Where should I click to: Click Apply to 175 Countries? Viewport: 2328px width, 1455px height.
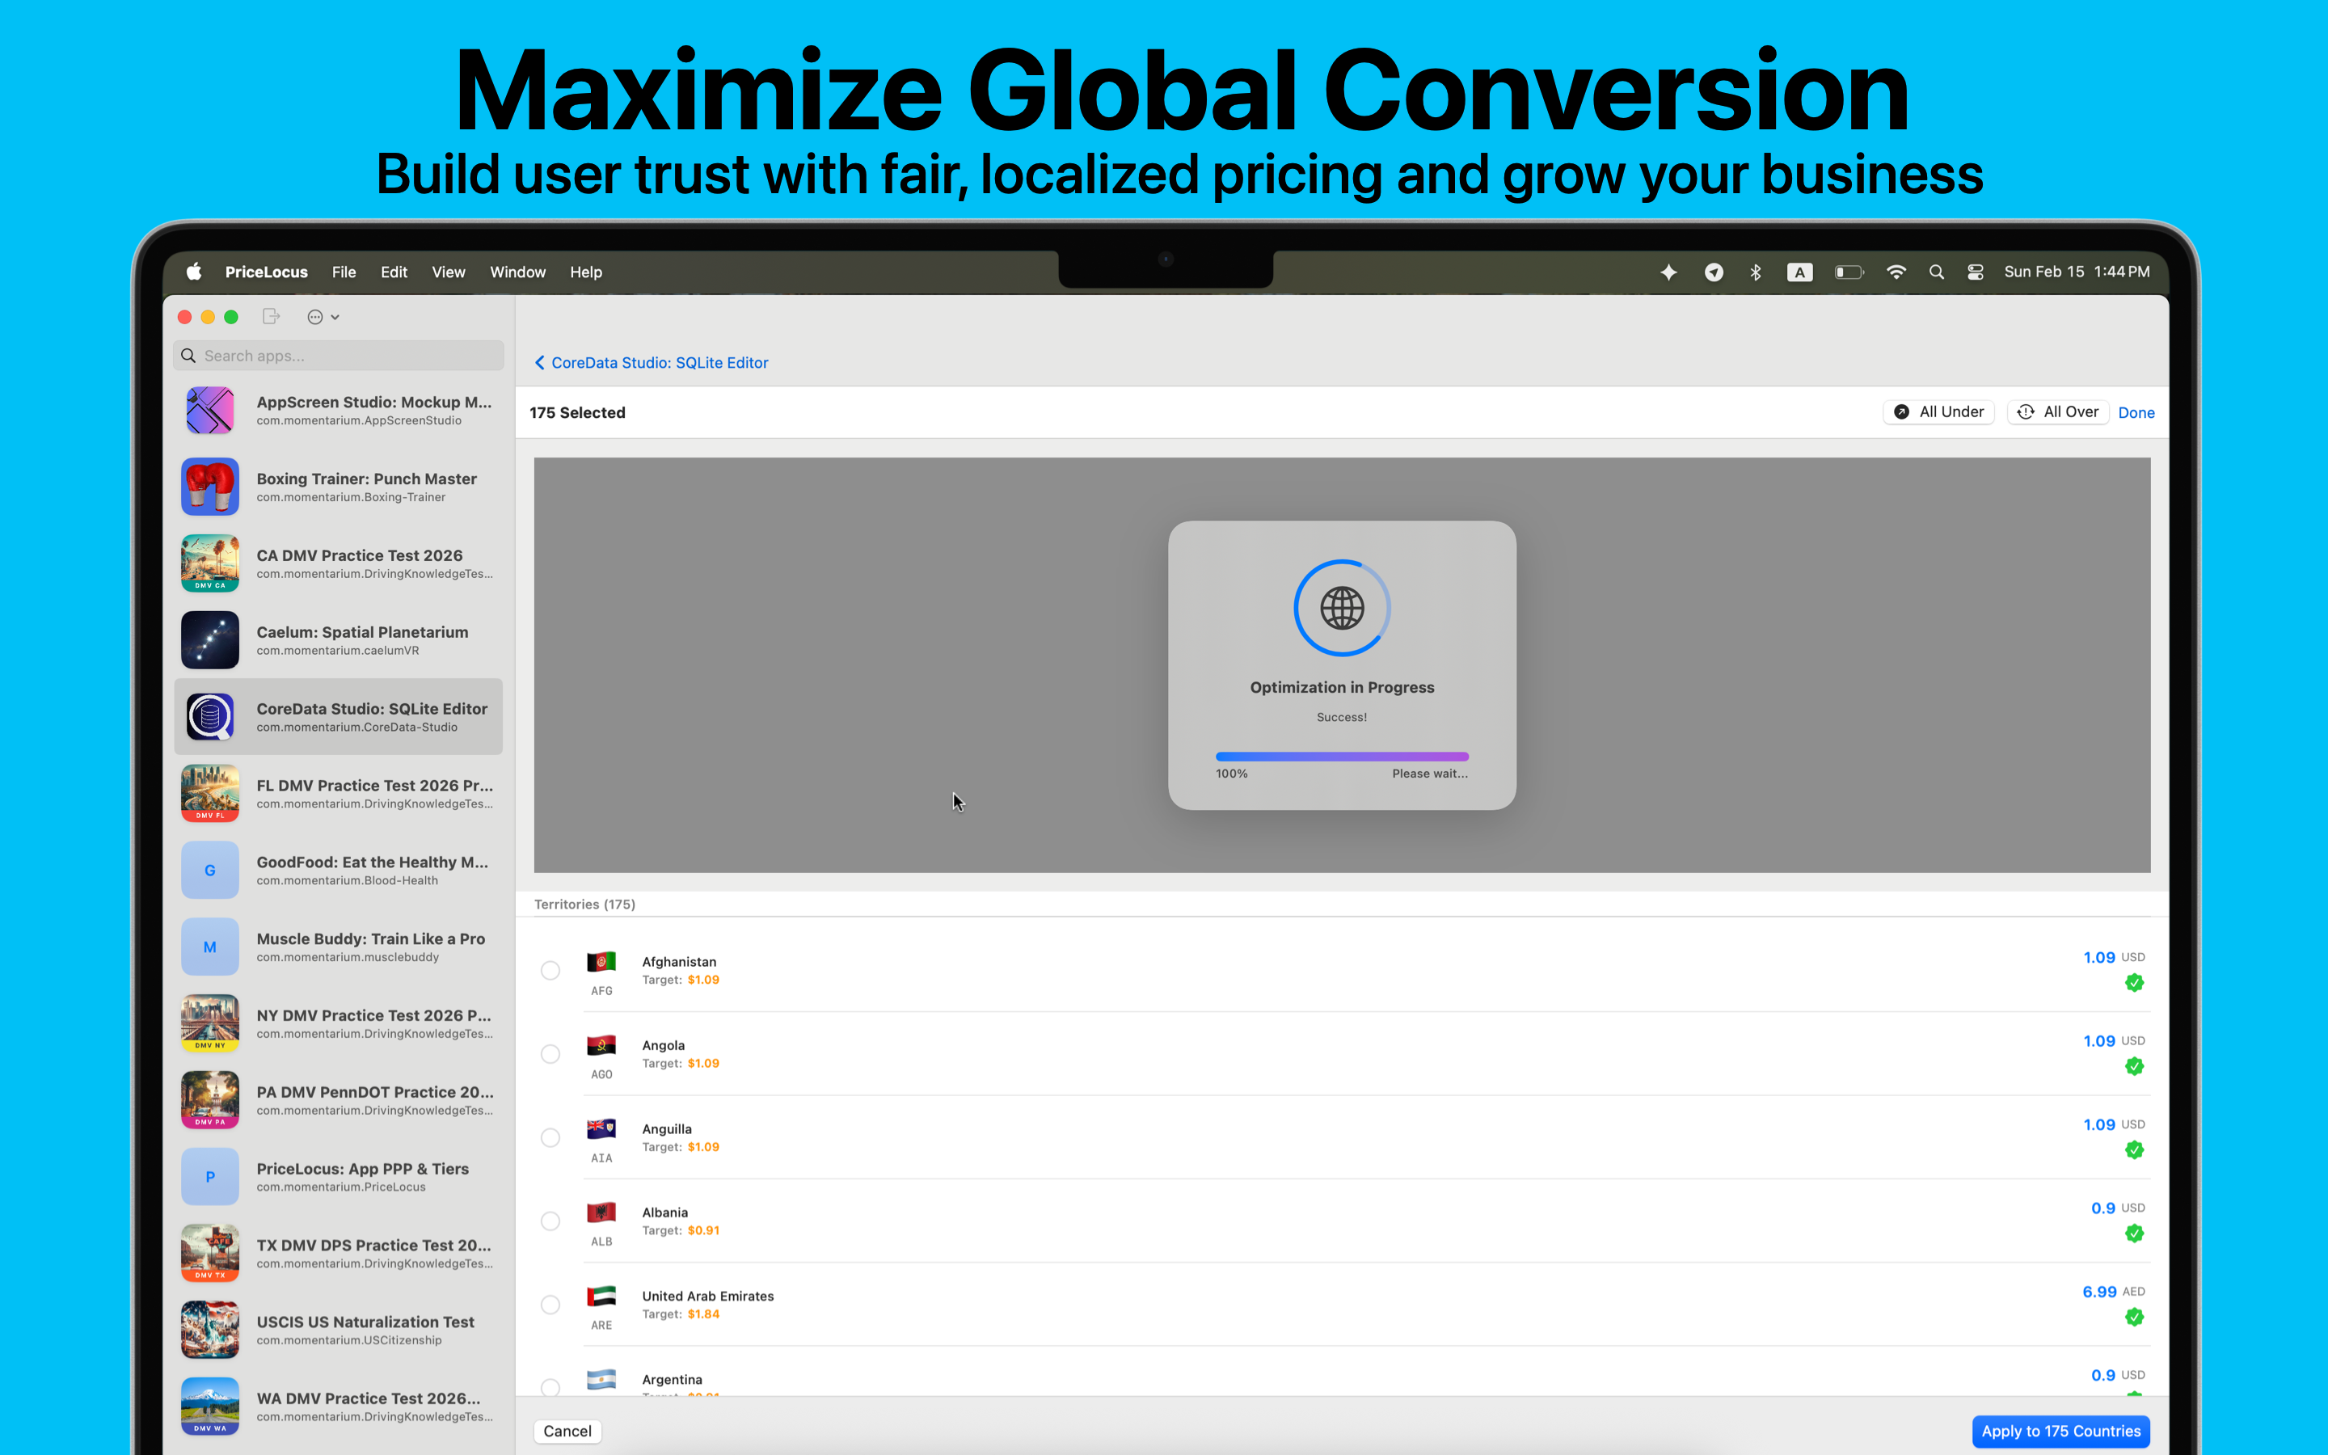2060,1431
